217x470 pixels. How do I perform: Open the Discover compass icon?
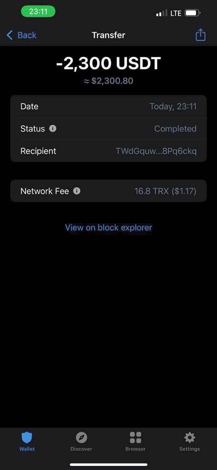coord(81,437)
